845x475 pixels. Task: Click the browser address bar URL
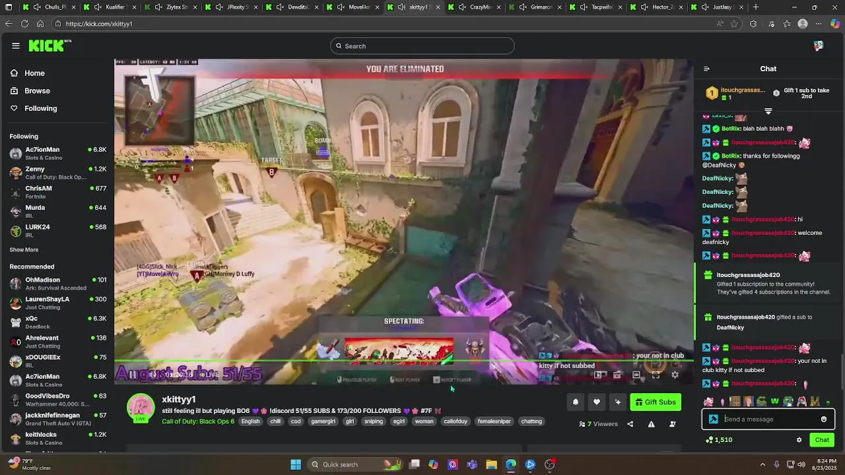pos(99,24)
